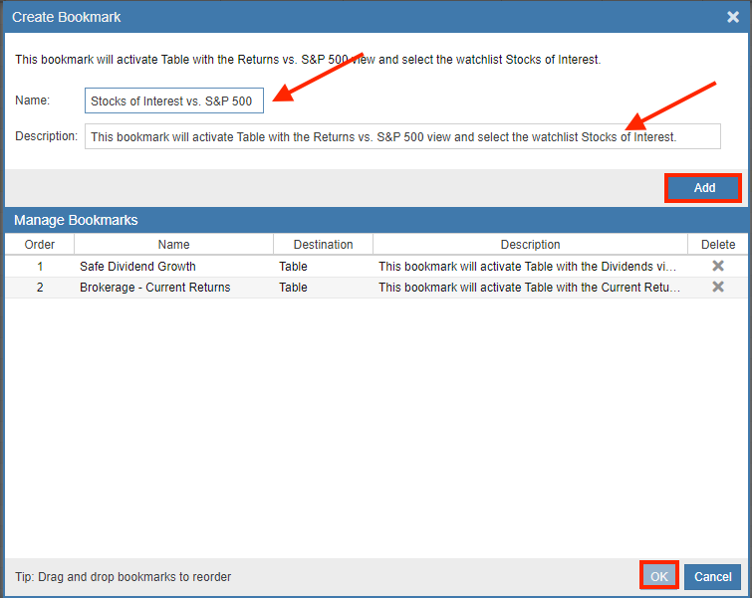
Task: Select the Brokerage - Current Returns row name
Action: point(155,287)
